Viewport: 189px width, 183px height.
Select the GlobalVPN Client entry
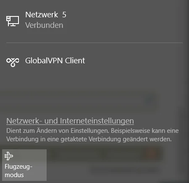tap(94, 61)
